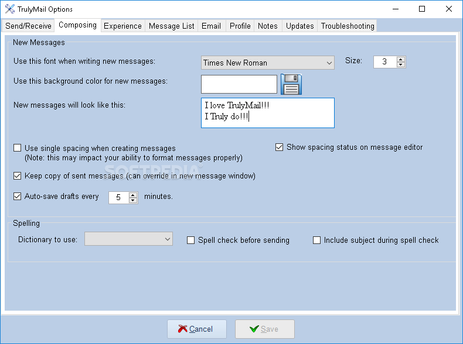463x344 pixels.
Task: Enable Spell check before sending
Action: coord(190,240)
